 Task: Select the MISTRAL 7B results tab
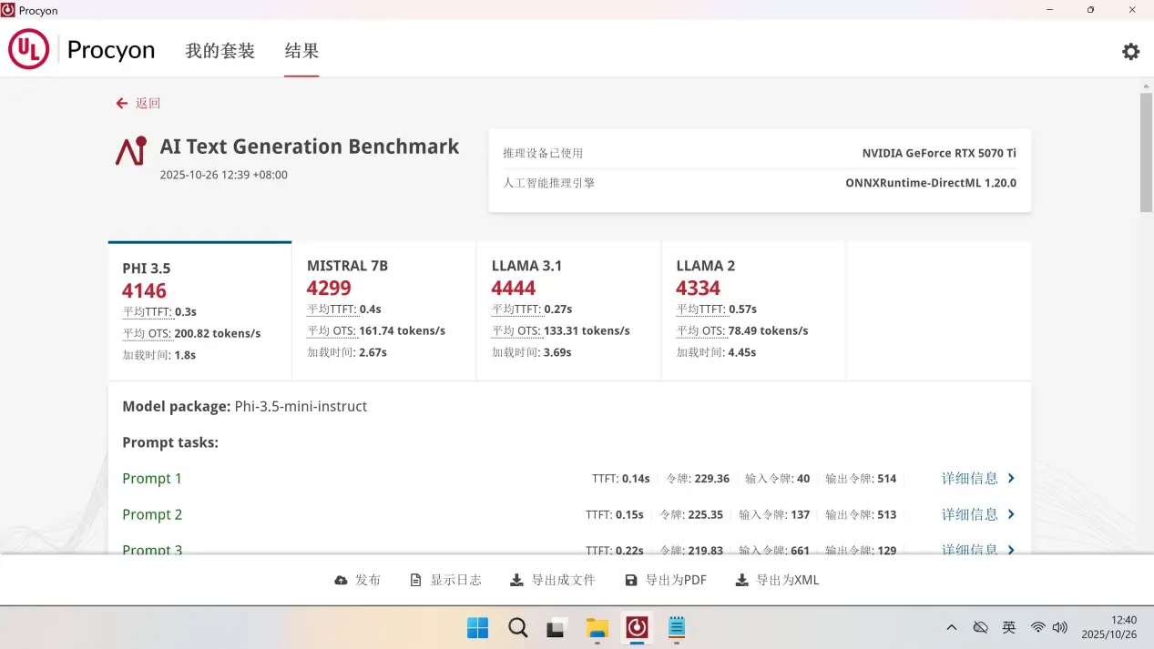click(384, 310)
